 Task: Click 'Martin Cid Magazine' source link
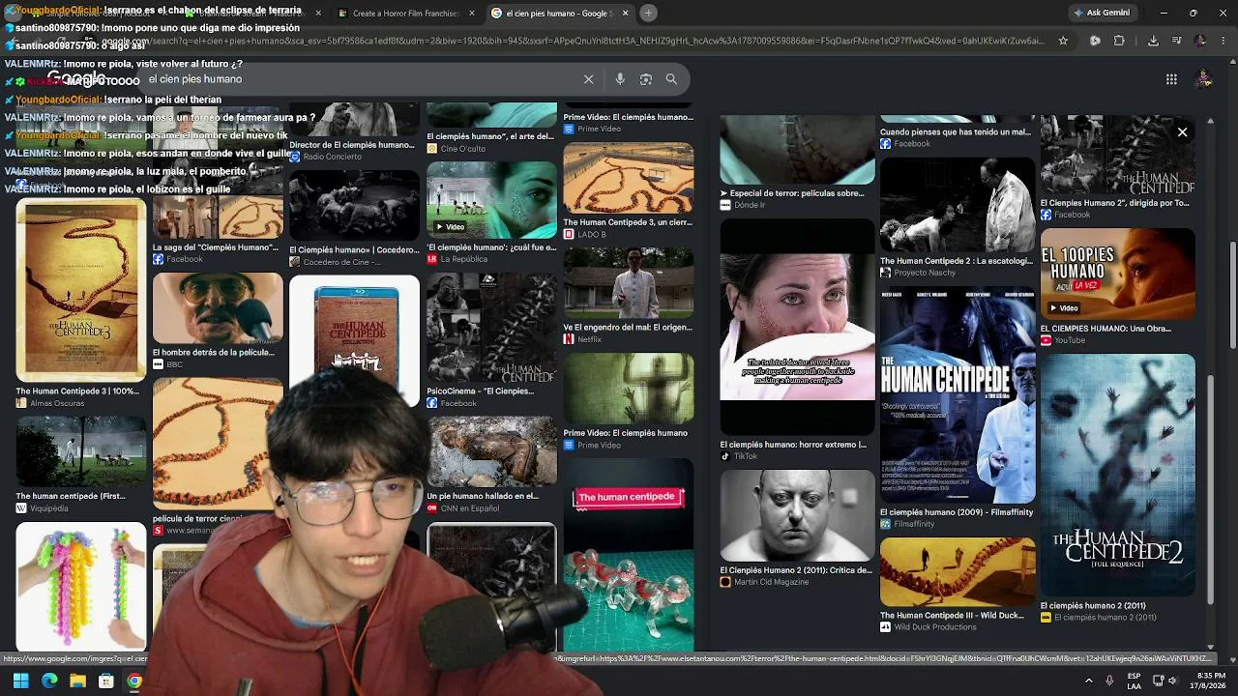pos(771,582)
